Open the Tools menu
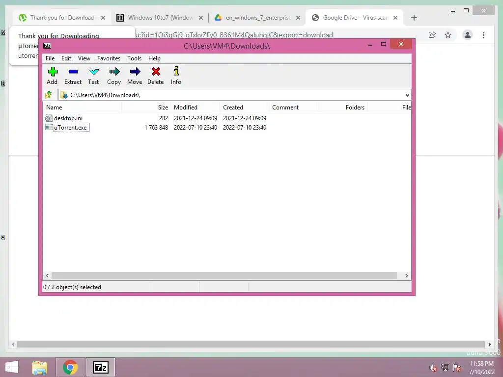Image resolution: width=503 pixels, height=377 pixels. 134,58
